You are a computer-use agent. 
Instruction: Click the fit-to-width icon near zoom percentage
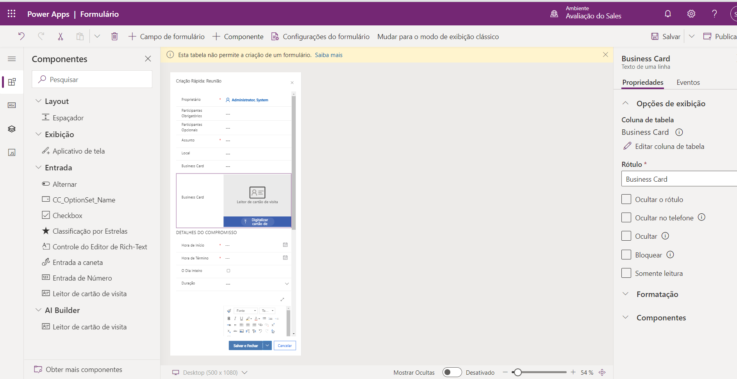tap(602, 372)
